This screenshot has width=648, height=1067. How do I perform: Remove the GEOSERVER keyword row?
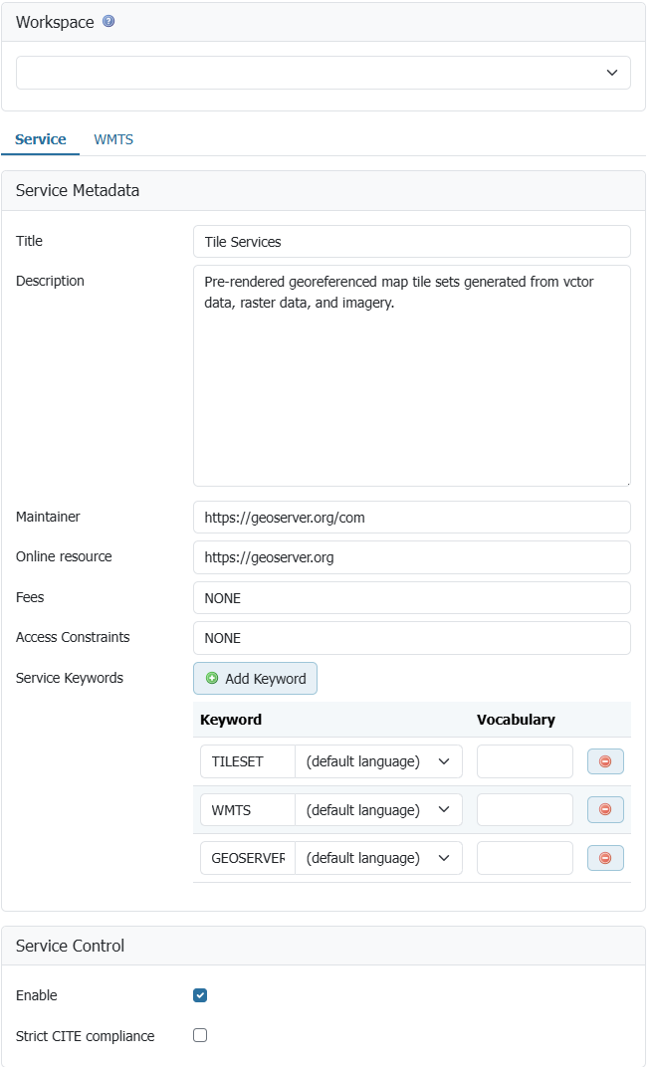(605, 858)
